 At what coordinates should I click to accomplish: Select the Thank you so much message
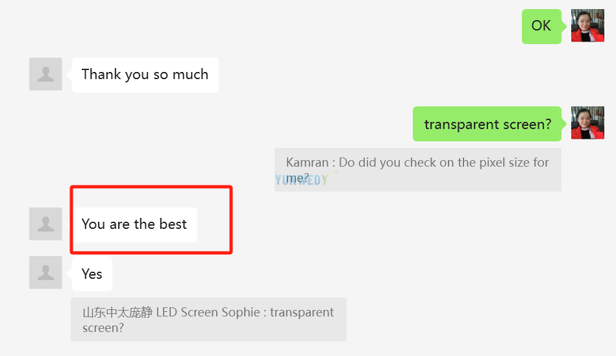[x=145, y=75]
